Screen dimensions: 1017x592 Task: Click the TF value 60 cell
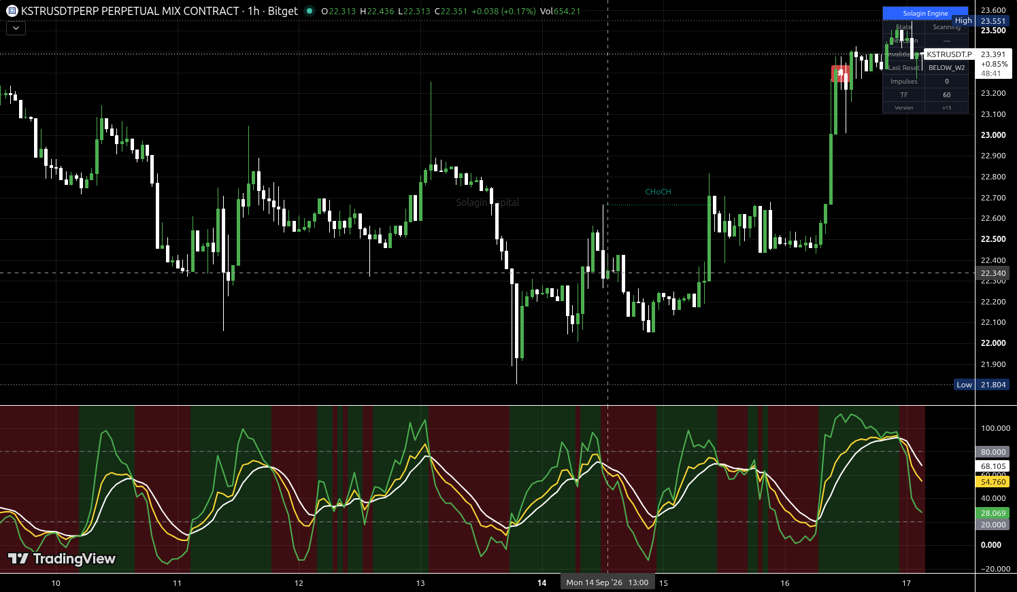946,94
